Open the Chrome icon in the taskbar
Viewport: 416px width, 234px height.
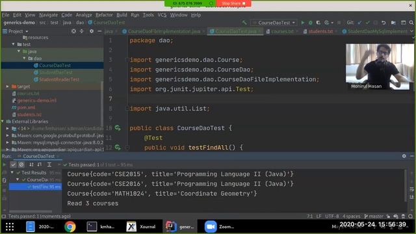click(70, 227)
